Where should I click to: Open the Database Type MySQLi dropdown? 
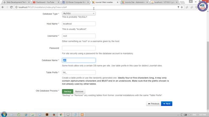[79, 14]
